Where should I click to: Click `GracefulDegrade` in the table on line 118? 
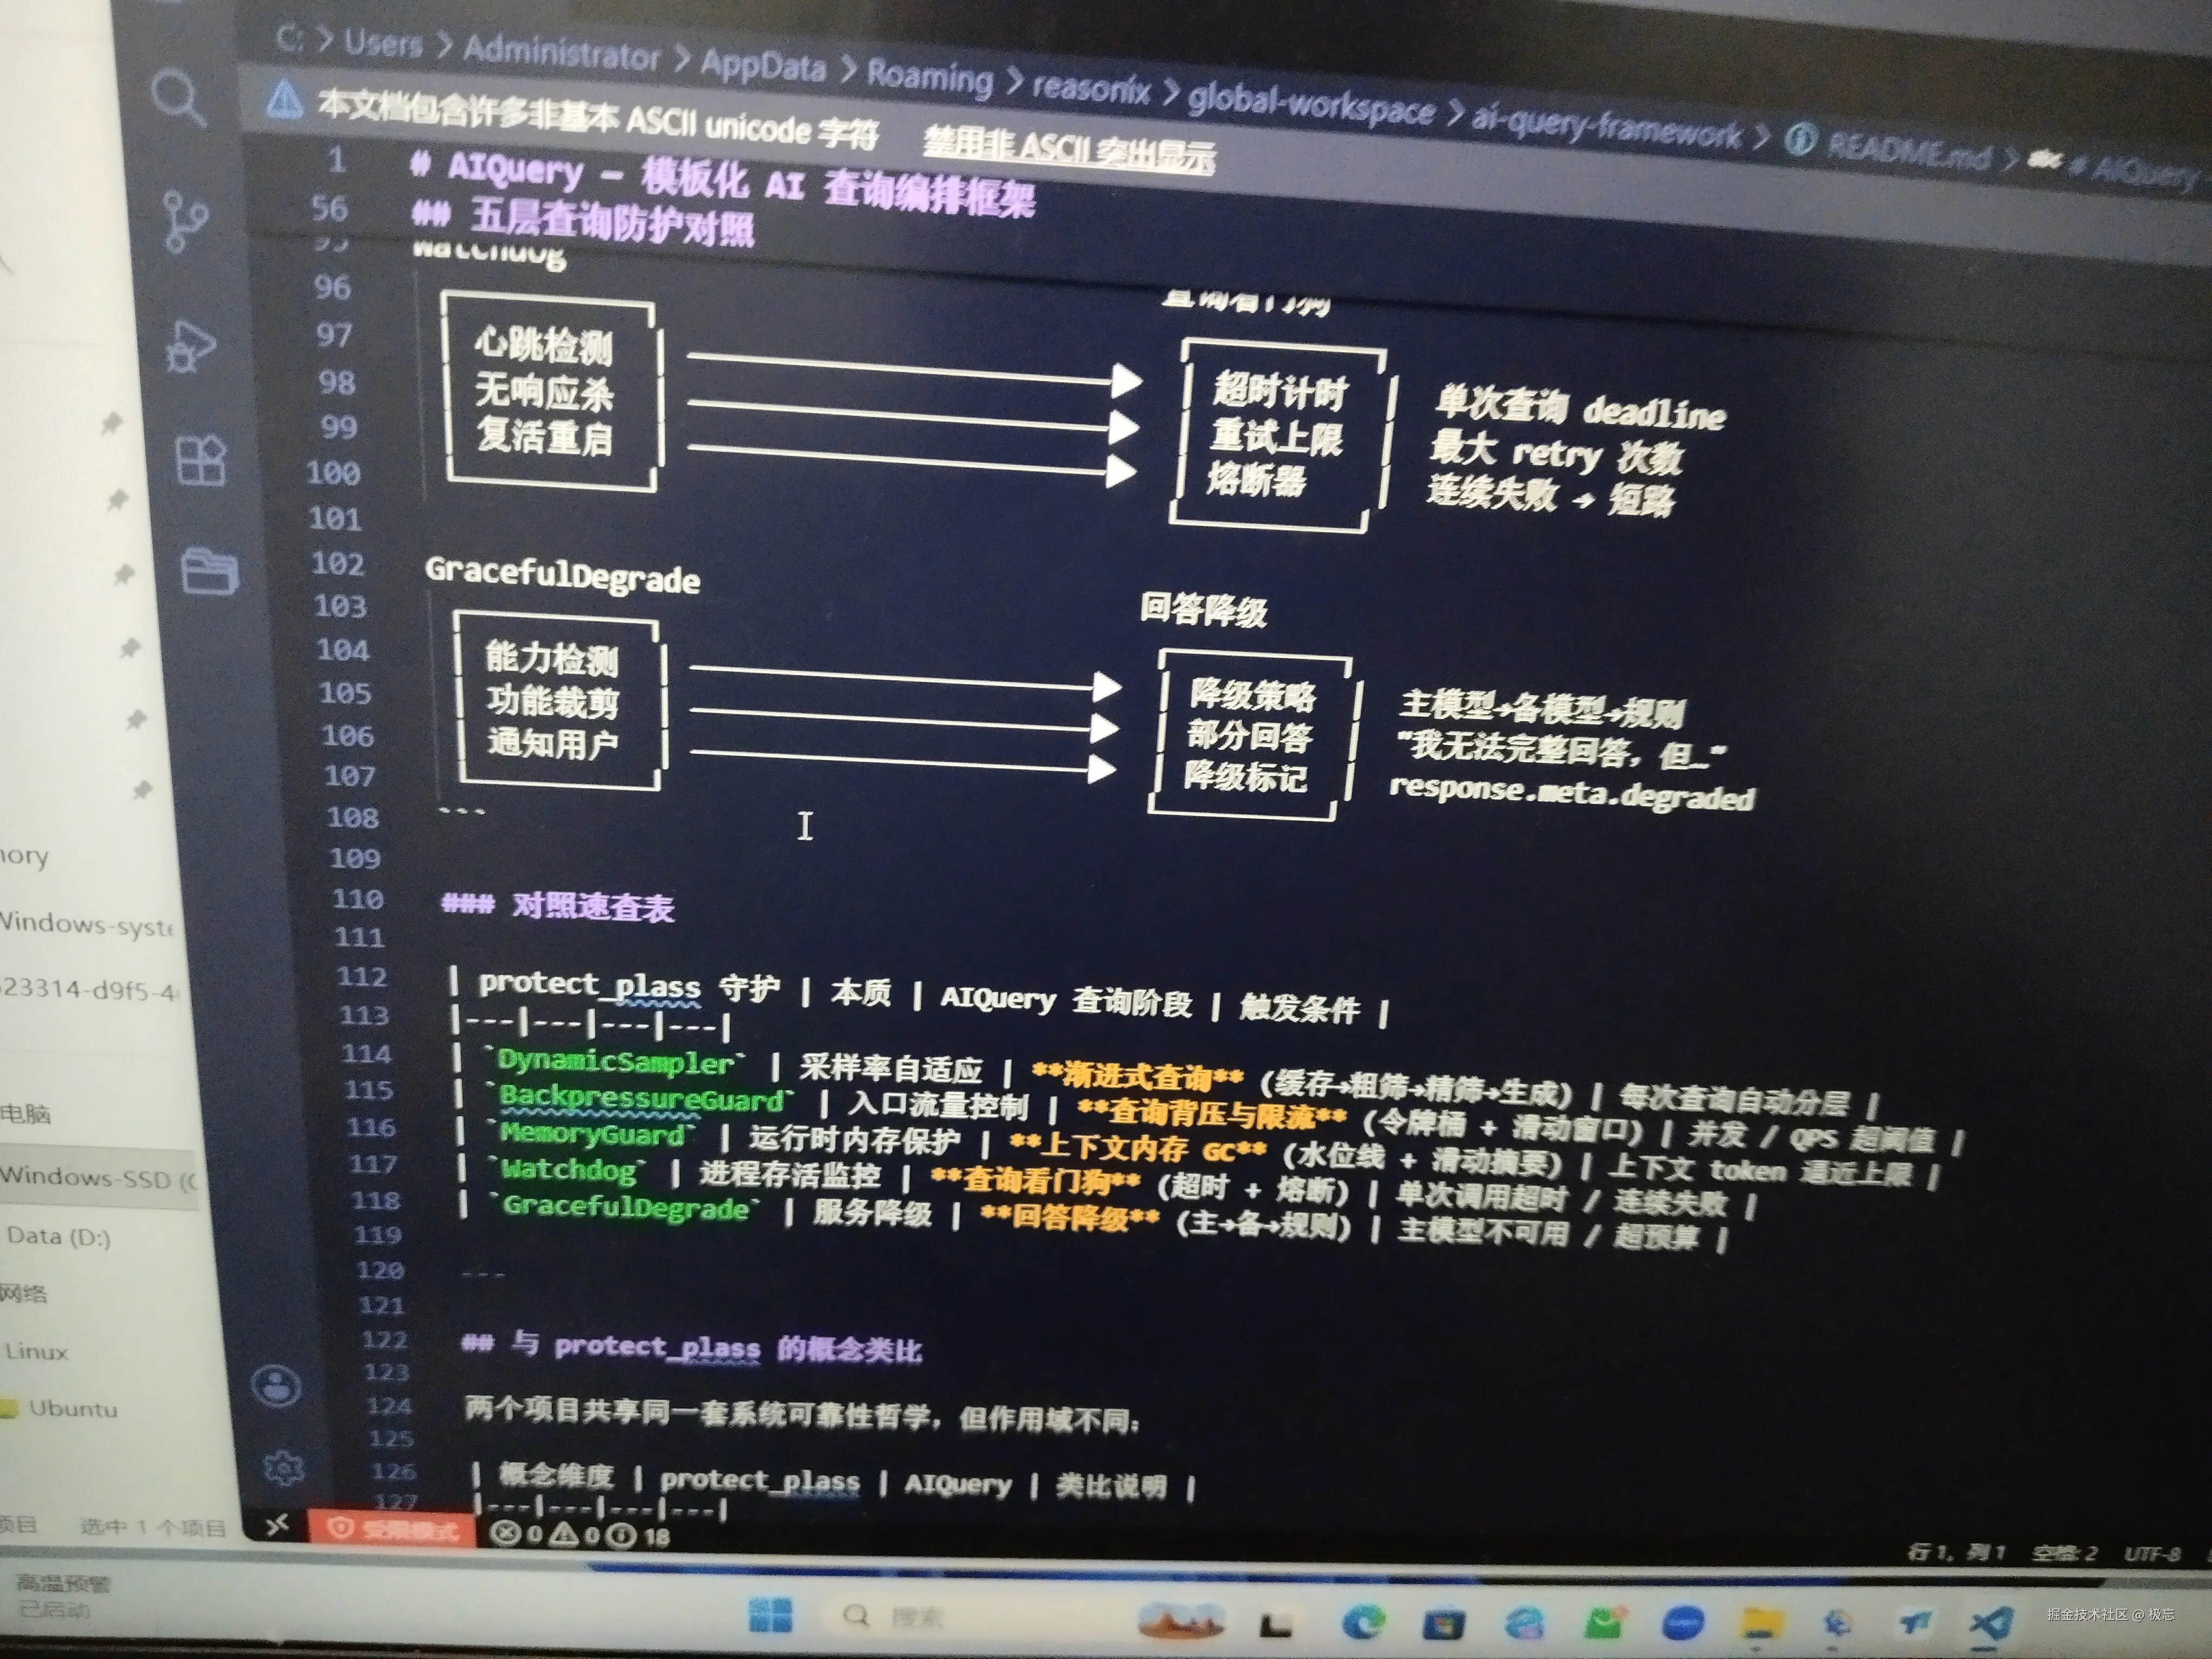click(x=626, y=1206)
